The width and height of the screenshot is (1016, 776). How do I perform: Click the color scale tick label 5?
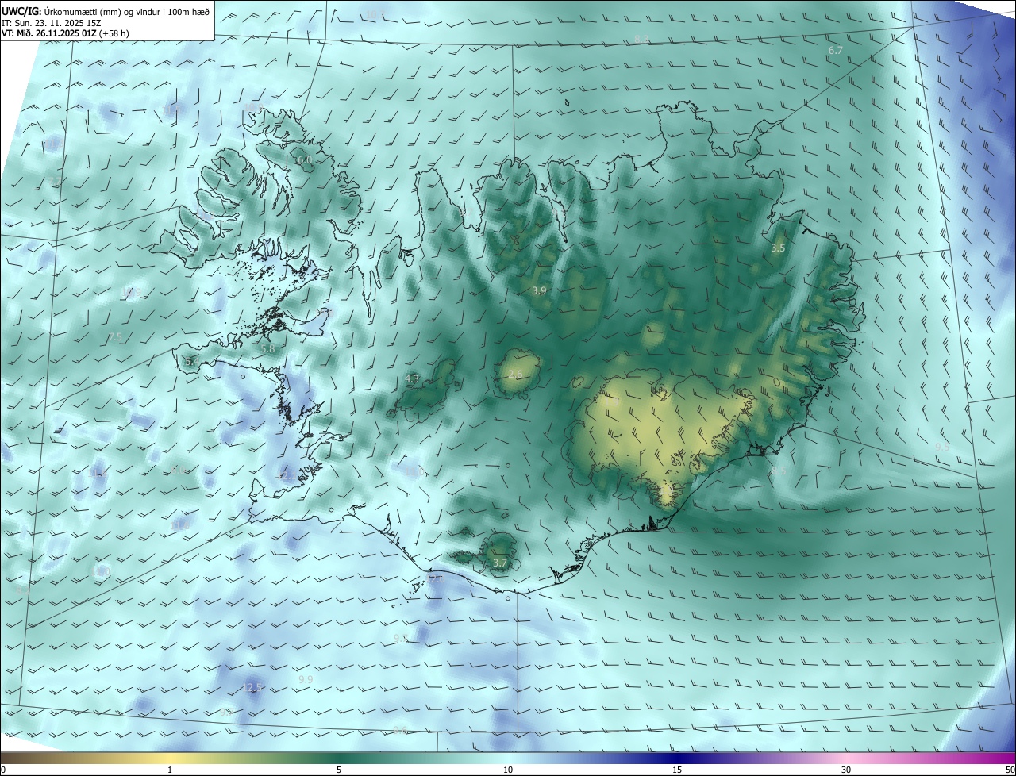[339, 770]
